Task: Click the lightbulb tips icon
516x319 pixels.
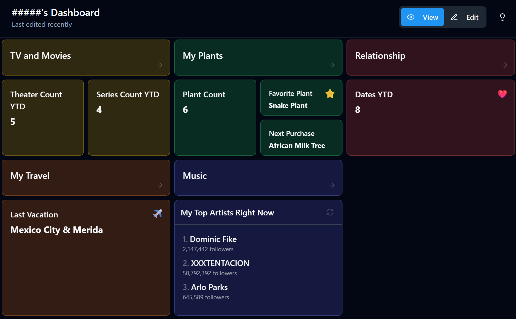Action: pos(502,17)
